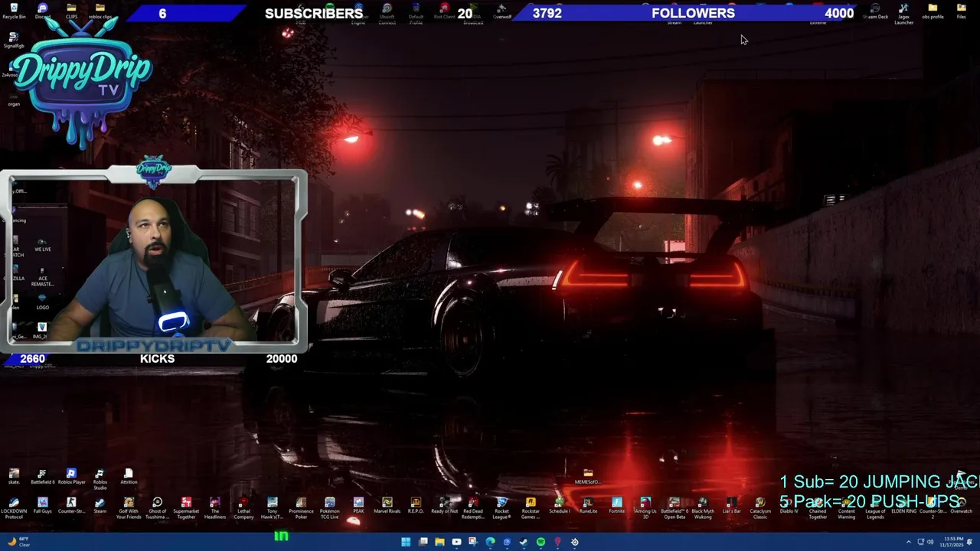Show hidden system tray icons
Image resolution: width=980 pixels, height=551 pixels.
pos(909,542)
